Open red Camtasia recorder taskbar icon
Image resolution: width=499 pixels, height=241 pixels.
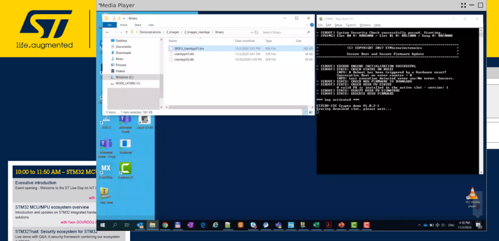coord(366,225)
